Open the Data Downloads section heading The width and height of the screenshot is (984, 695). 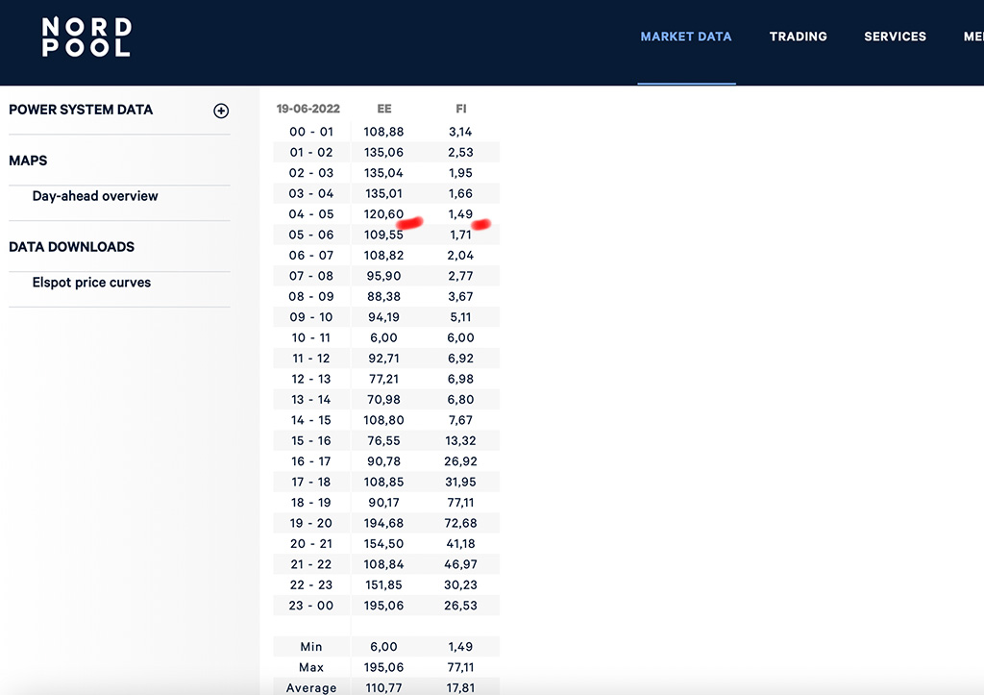71,247
